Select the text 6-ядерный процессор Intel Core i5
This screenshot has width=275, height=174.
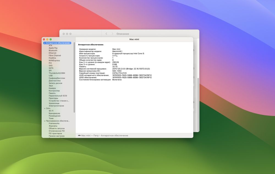pyautogui.click(x=128, y=54)
